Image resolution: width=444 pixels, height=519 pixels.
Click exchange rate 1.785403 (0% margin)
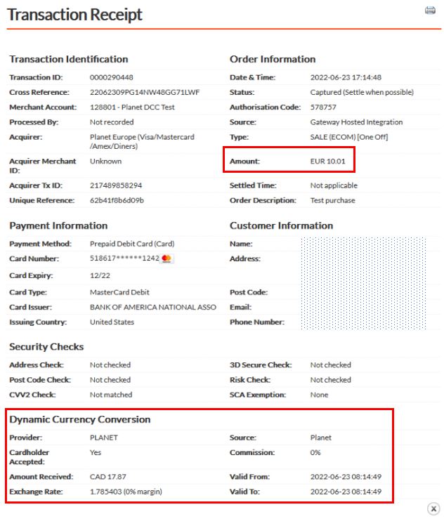(126, 492)
